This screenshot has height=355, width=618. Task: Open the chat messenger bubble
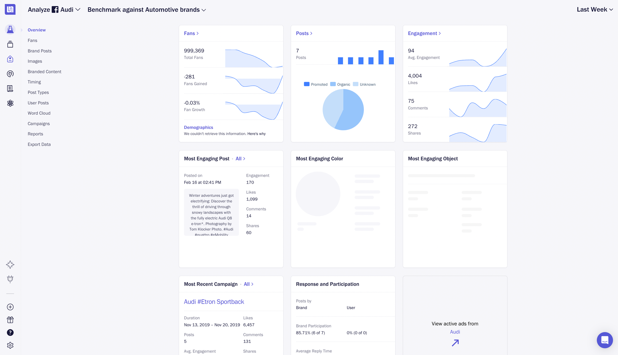tap(605, 340)
